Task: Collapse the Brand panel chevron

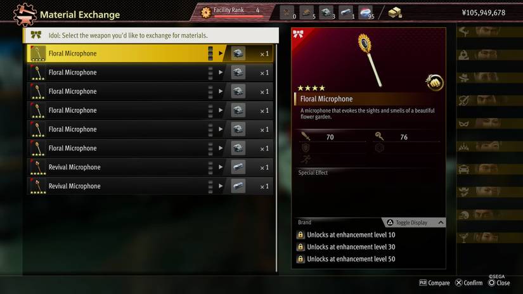Action: coord(441,222)
